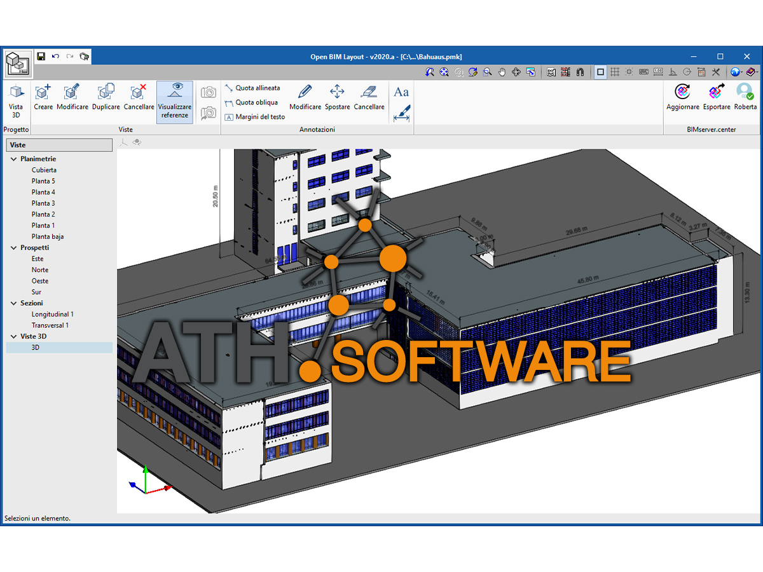The width and height of the screenshot is (763, 572).
Task: Select the pan hand tool
Action: [x=502, y=72]
